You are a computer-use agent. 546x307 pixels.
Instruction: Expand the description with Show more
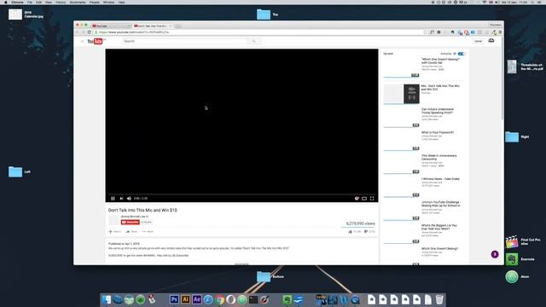(241, 264)
